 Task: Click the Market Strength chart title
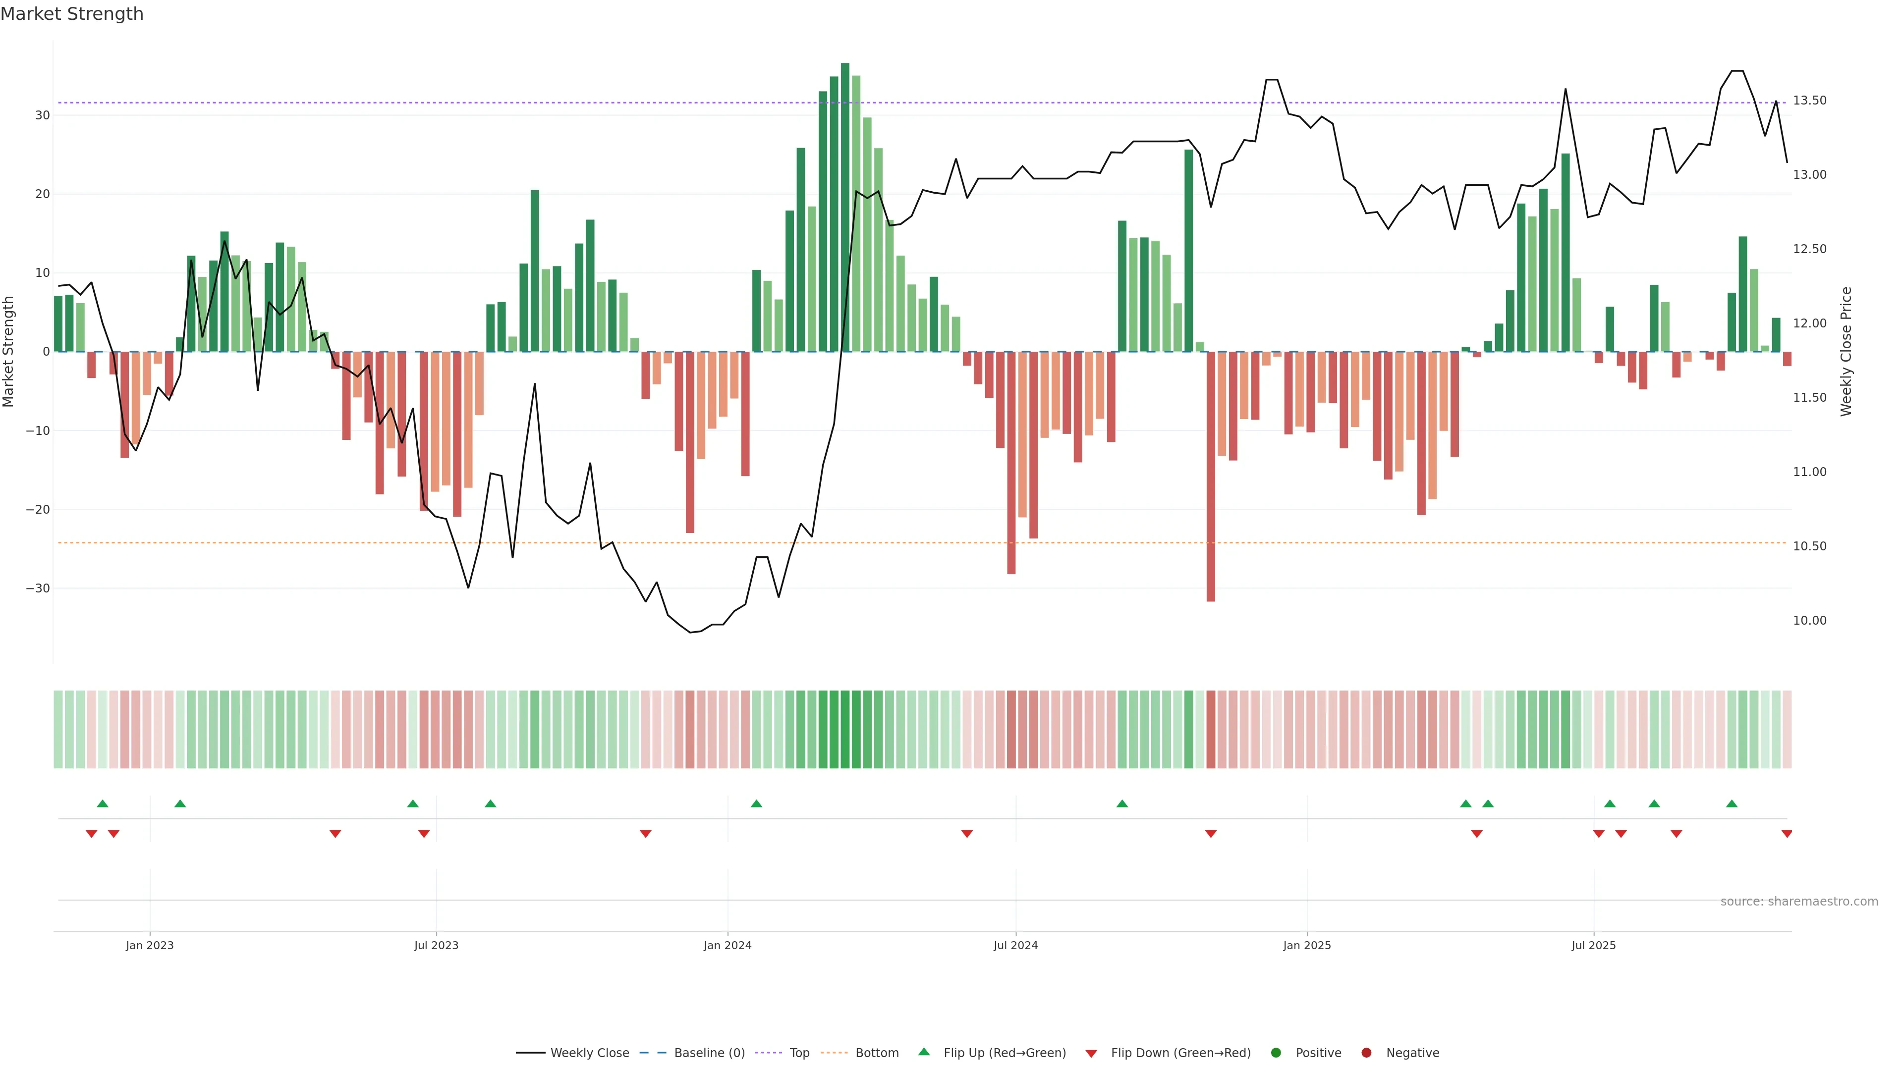[x=72, y=14]
